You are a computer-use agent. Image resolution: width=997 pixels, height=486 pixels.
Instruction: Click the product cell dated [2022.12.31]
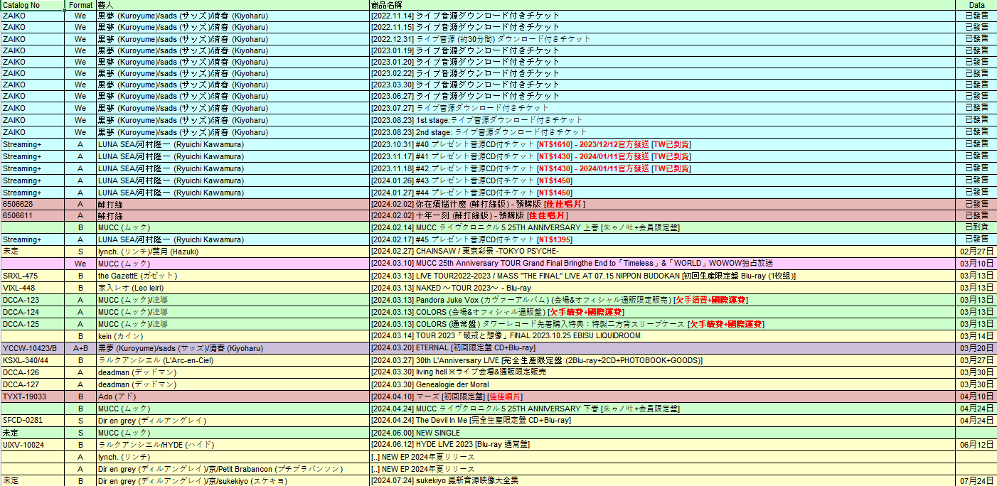[663, 38]
